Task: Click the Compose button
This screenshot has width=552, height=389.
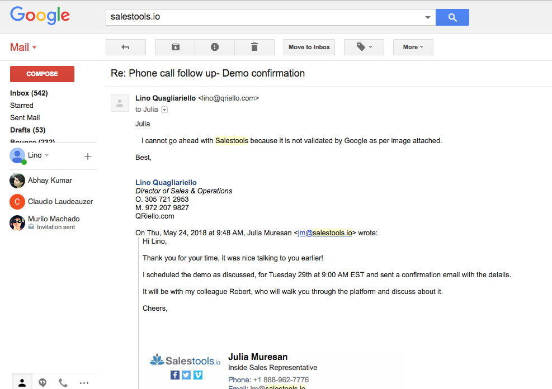Action: click(x=43, y=74)
